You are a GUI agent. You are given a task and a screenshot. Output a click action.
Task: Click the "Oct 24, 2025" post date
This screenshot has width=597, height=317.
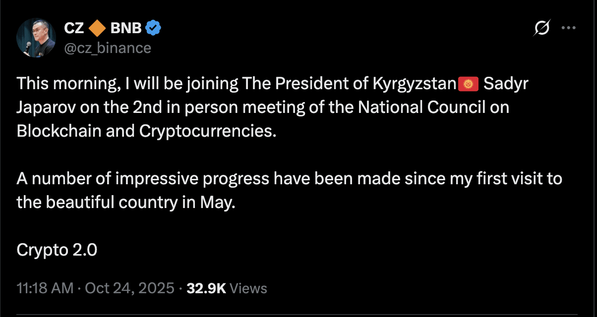(130, 288)
